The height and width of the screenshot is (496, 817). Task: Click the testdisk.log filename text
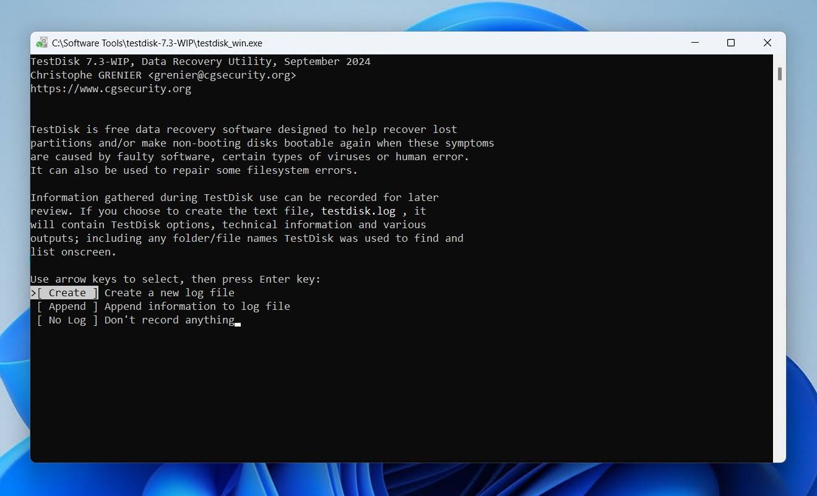click(358, 211)
